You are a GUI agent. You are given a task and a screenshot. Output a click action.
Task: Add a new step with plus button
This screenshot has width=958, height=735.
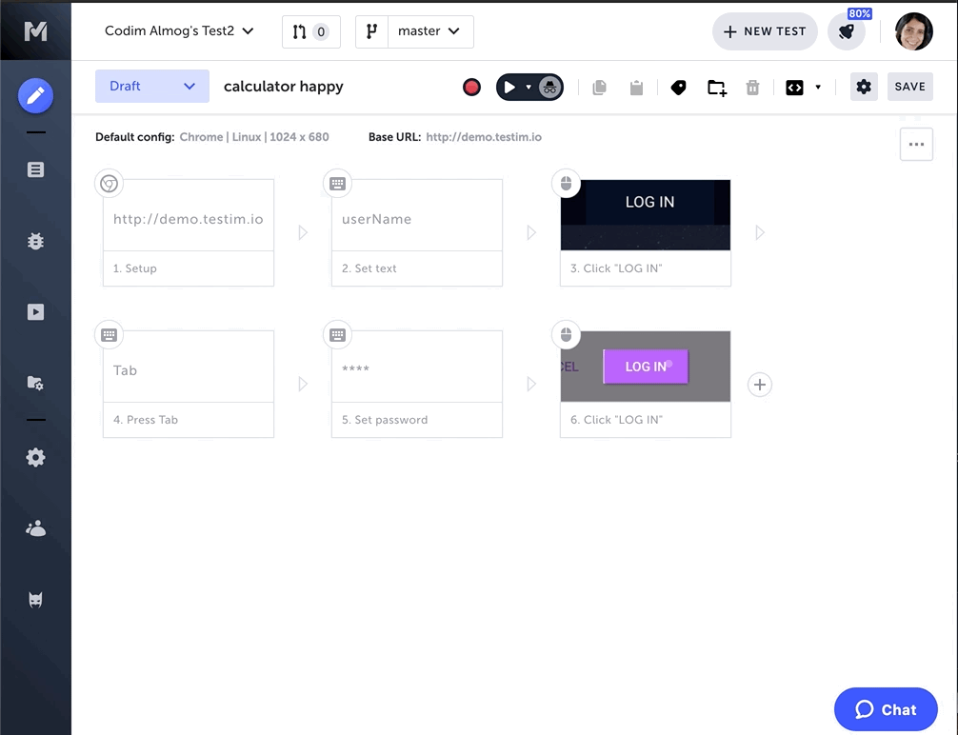[x=759, y=385]
